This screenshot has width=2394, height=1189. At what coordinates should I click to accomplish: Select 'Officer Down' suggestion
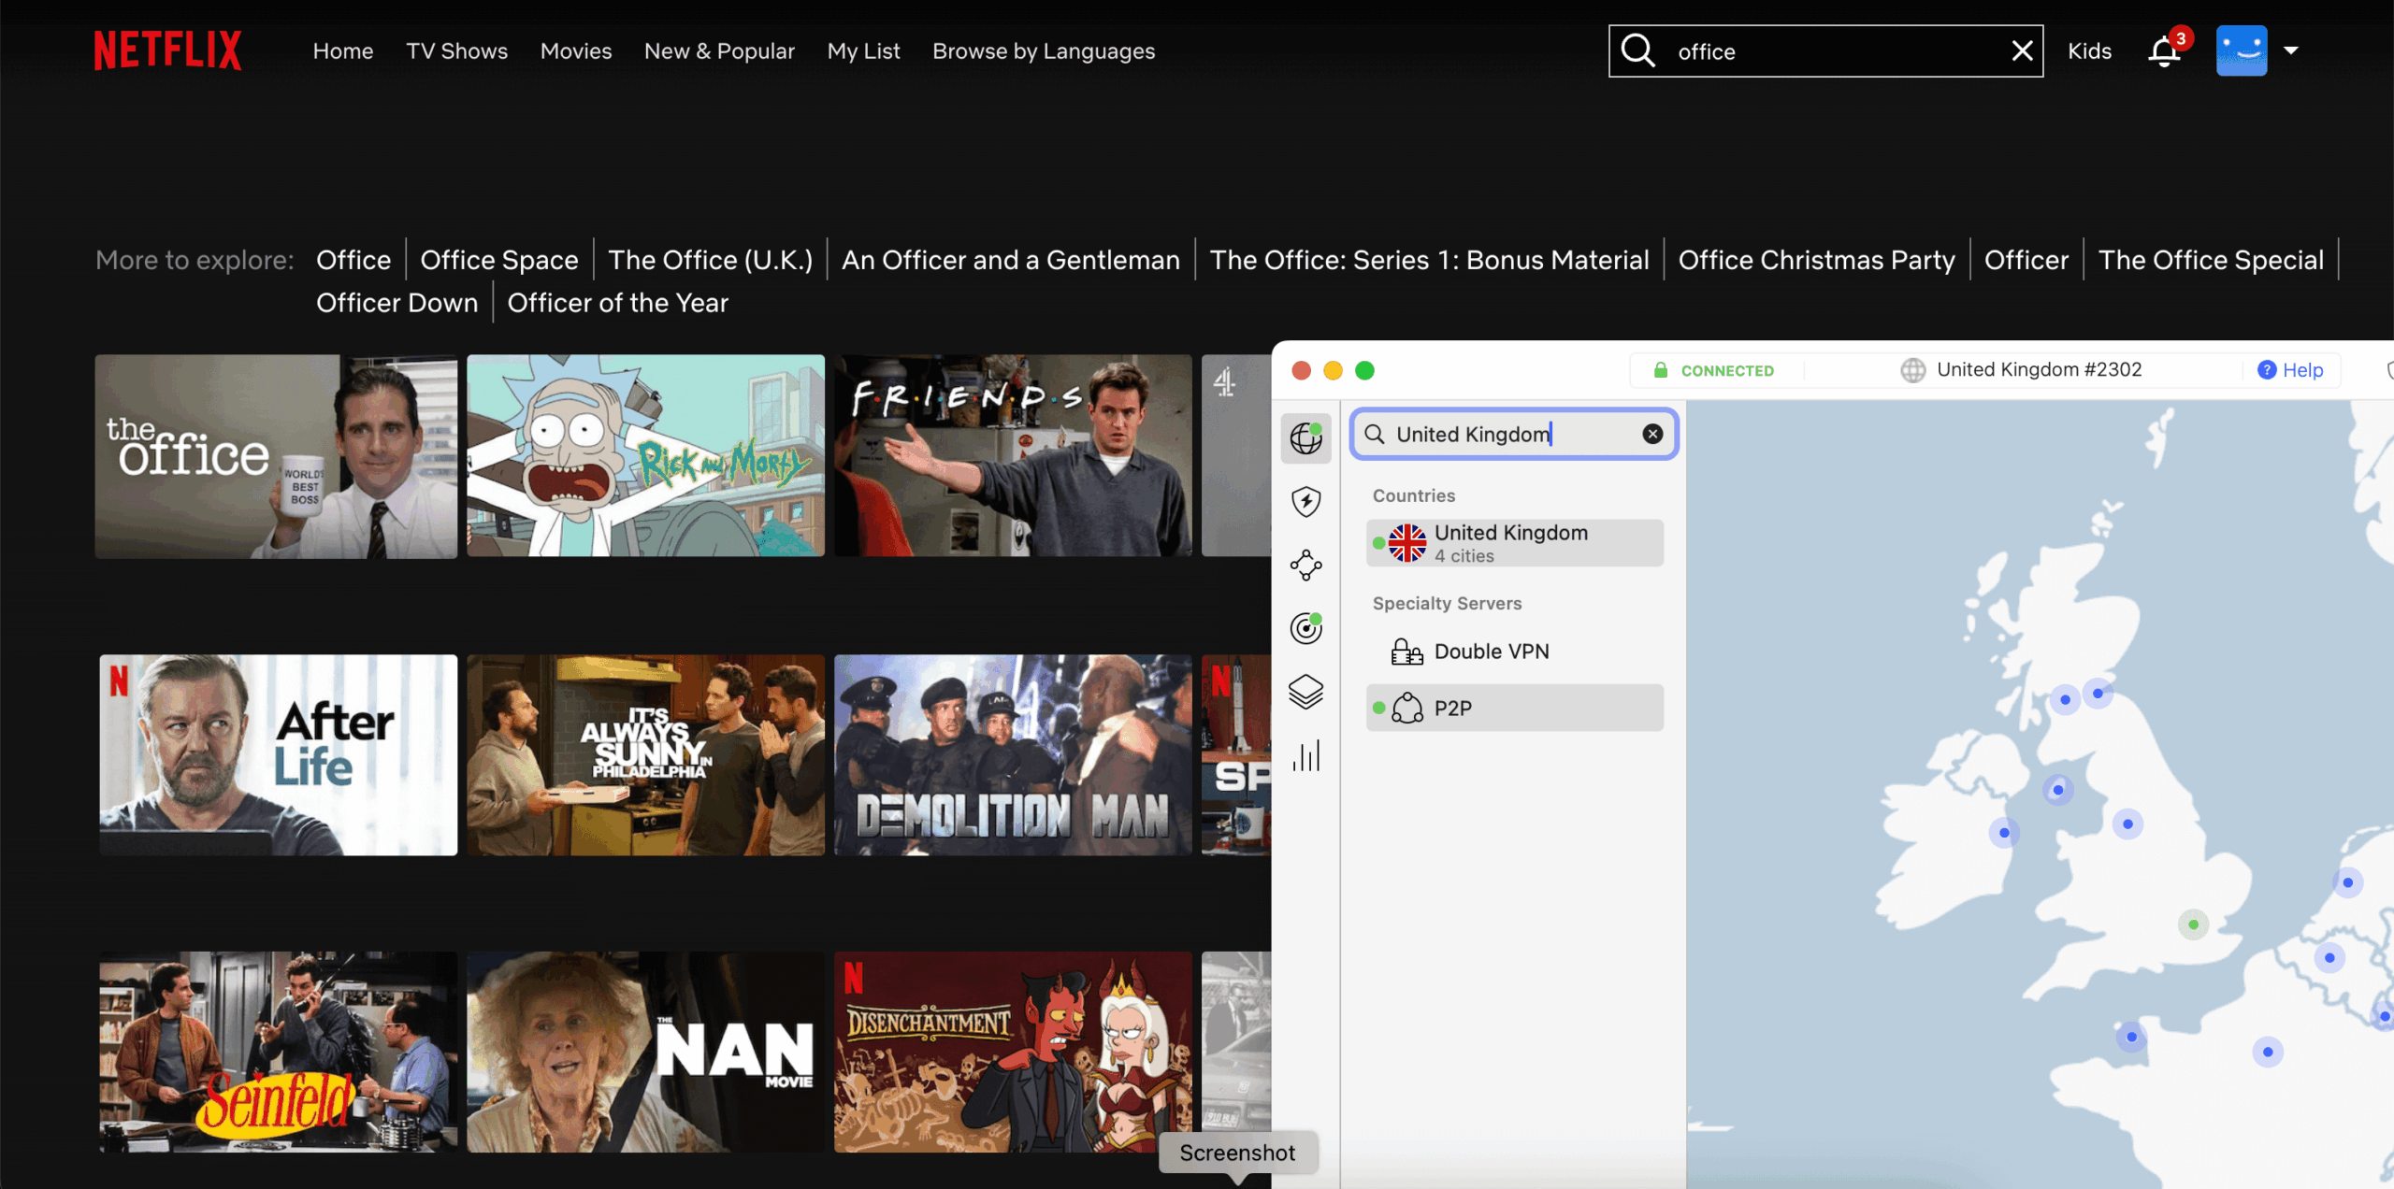tap(397, 303)
